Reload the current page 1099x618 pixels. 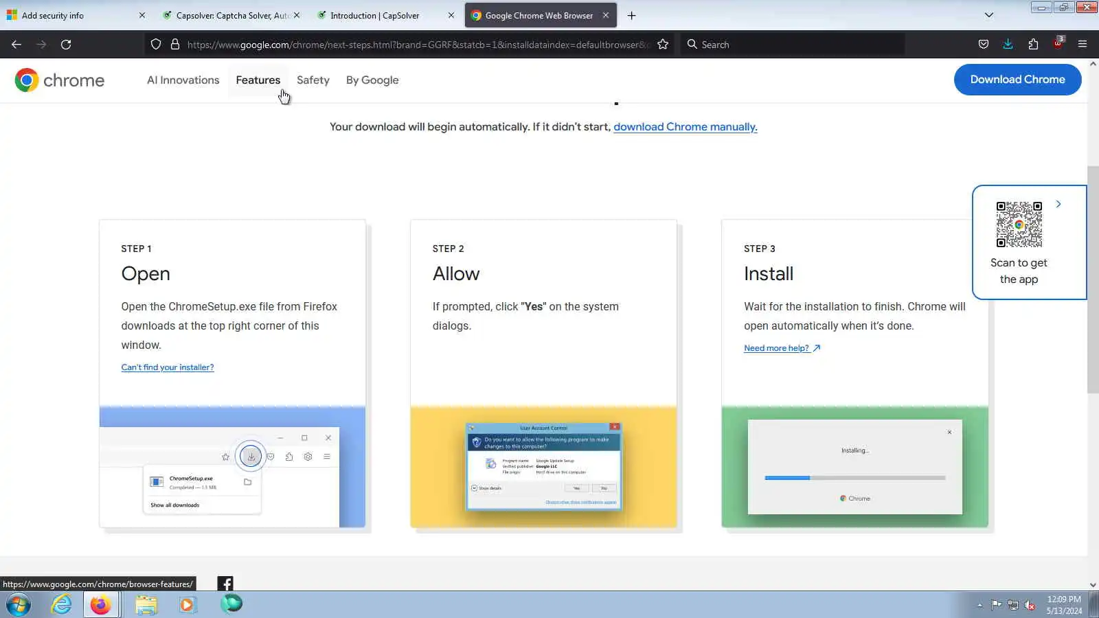[66, 45]
